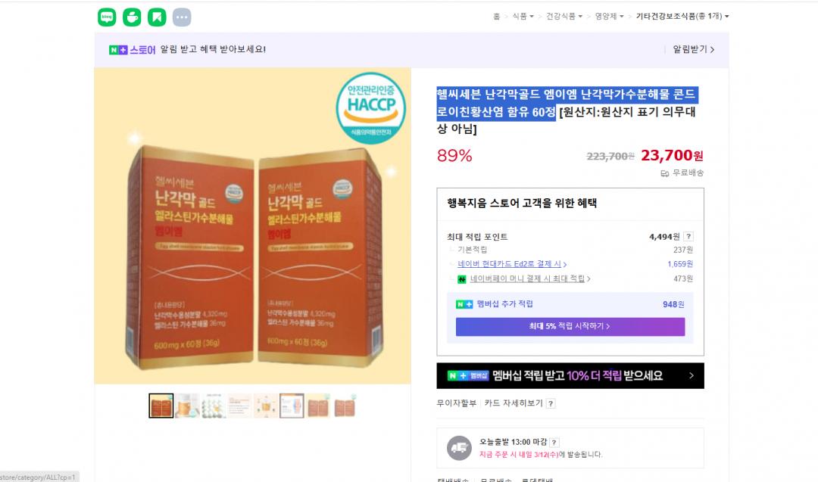
Task: Select the first product thumbnail image
Action: pyautogui.click(x=161, y=406)
